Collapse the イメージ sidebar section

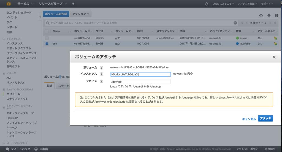(4, 73)
